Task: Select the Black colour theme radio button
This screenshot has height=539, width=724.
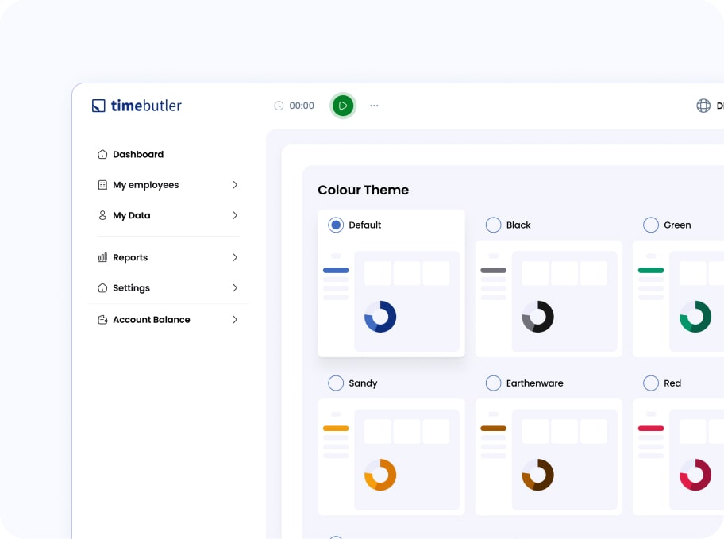Action: tap(494, 225)
